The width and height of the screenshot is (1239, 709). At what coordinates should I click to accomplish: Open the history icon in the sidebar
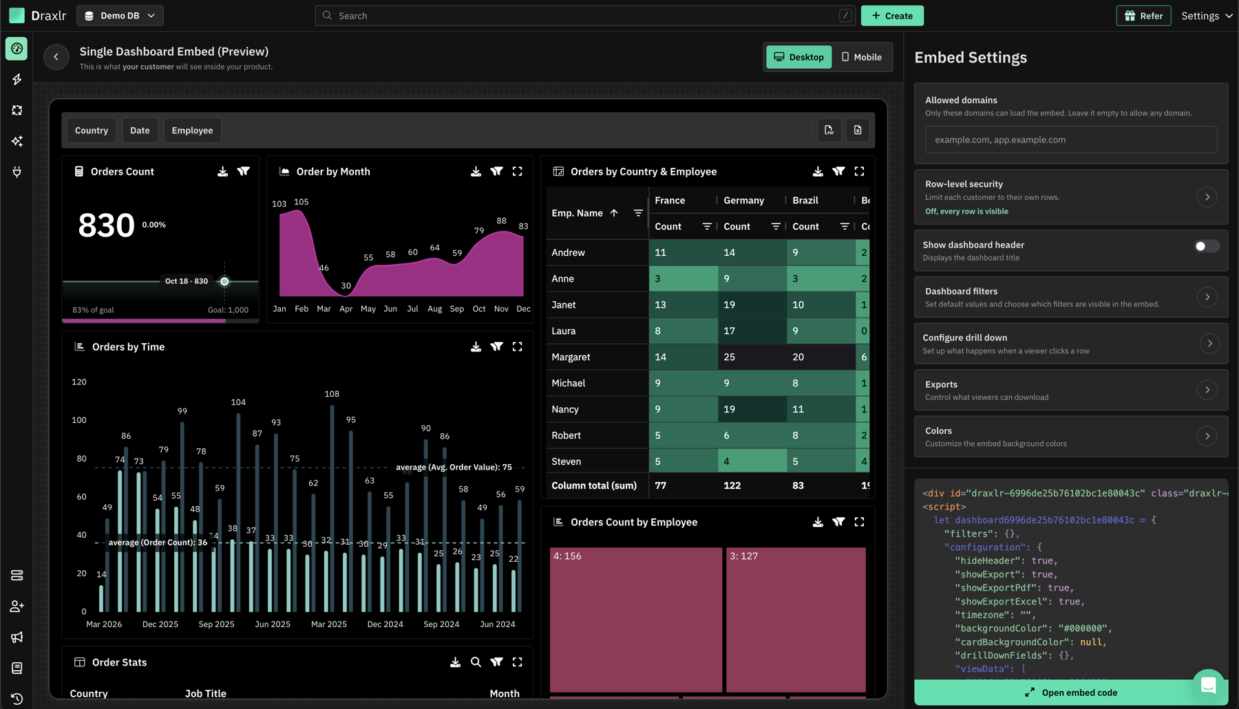point(17,698)
